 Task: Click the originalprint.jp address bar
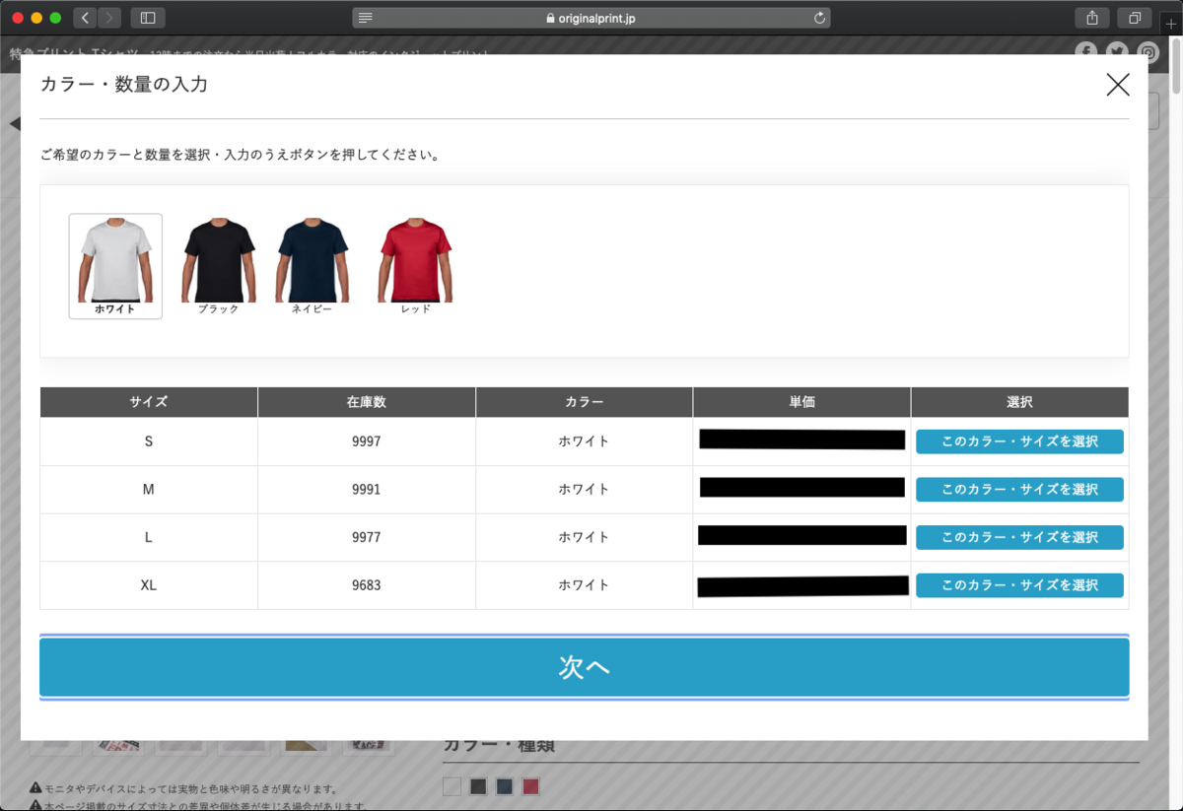click(591, 18)
